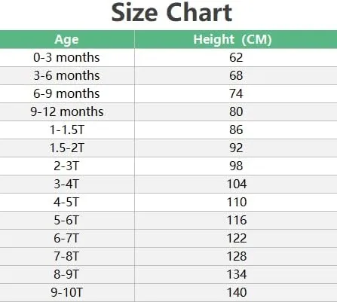This screenshot has width=337, height=302.
Task: Click the Size Chart title
Action: click(172, 13)
